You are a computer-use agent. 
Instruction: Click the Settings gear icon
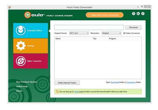[21, 46]
